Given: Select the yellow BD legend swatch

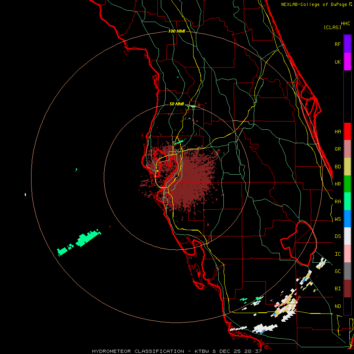Looking at the screenshot, I should tap(347, 167).
